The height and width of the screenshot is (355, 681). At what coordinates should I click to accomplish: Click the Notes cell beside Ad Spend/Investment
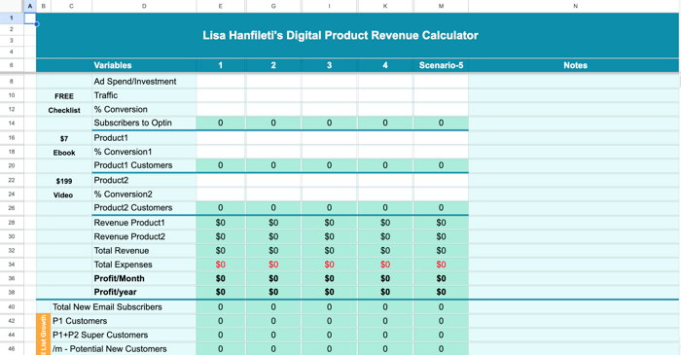(x=575, y=82)
